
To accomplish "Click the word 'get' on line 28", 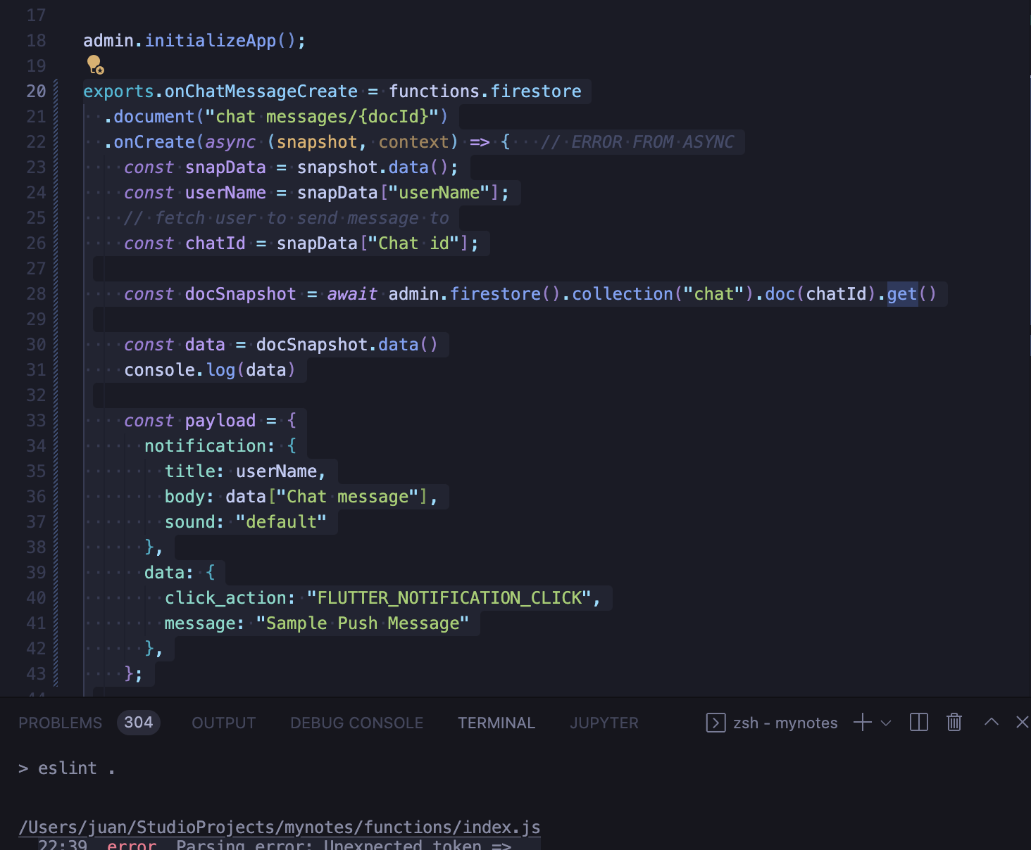I will point(902,294).
